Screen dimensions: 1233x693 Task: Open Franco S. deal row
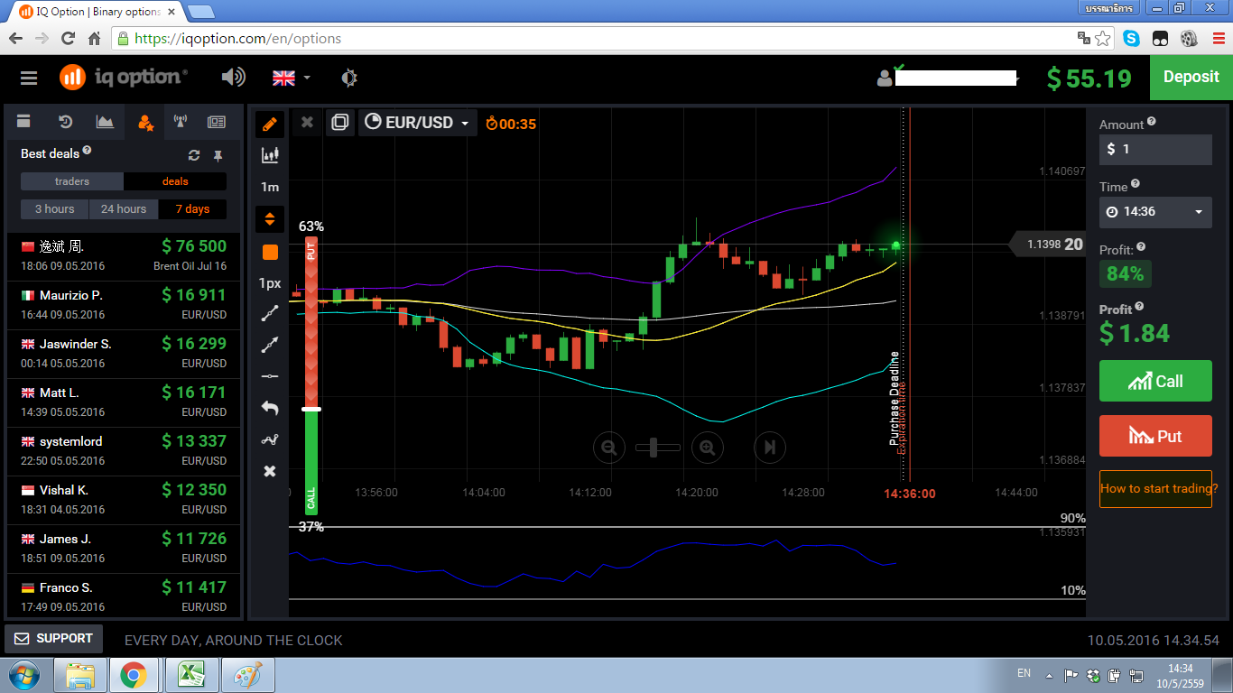pos(124,596)
